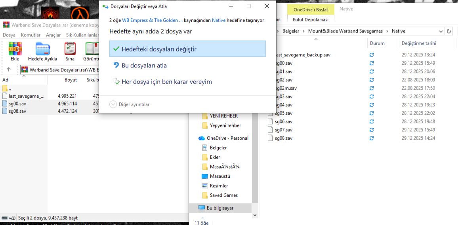Open the Sık Kullanılanlar menu in WinRAR

point(83,35)
